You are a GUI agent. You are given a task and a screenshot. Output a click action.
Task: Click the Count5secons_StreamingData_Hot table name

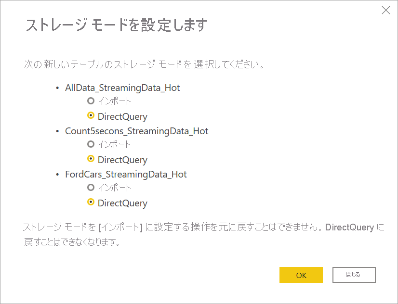pos(136,131)
